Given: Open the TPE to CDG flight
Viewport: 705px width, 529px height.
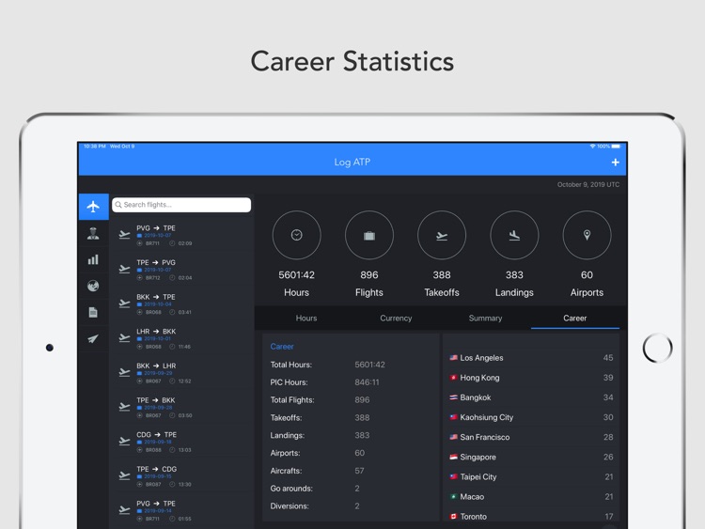Looking at the screenshot, I should (x=182, y=476).
